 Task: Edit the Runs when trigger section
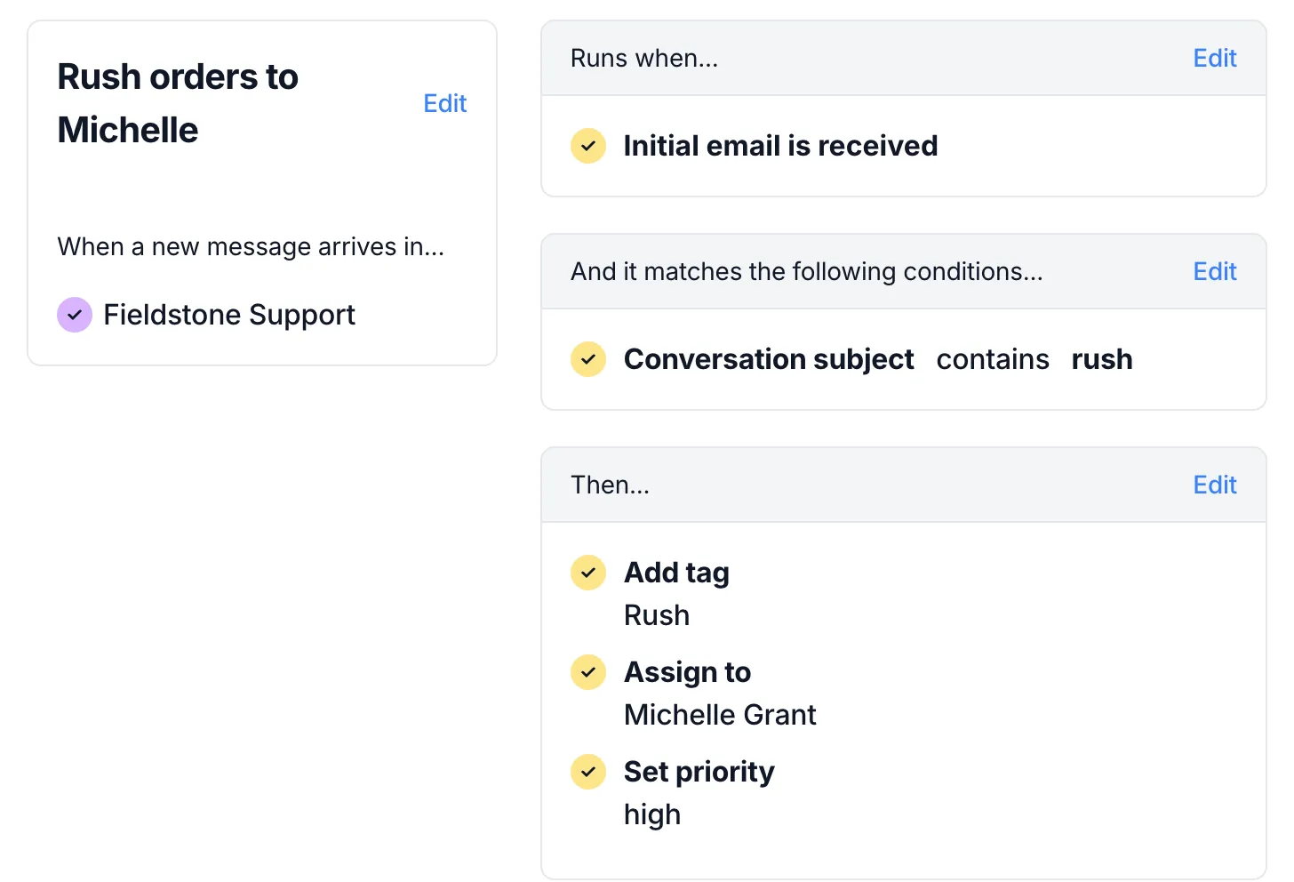[x=1215, y=58]
